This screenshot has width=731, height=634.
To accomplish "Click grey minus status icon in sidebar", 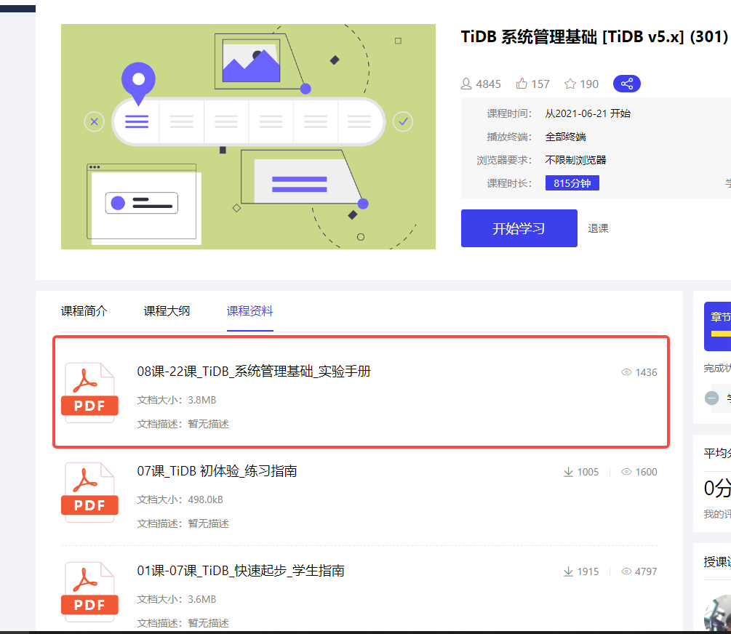I will click(x=711, y=398).
